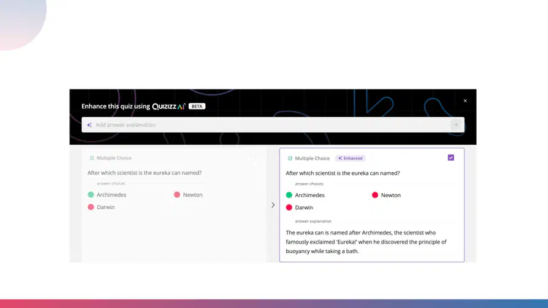Toggle the enhanced question checkbox

(451, 158)
